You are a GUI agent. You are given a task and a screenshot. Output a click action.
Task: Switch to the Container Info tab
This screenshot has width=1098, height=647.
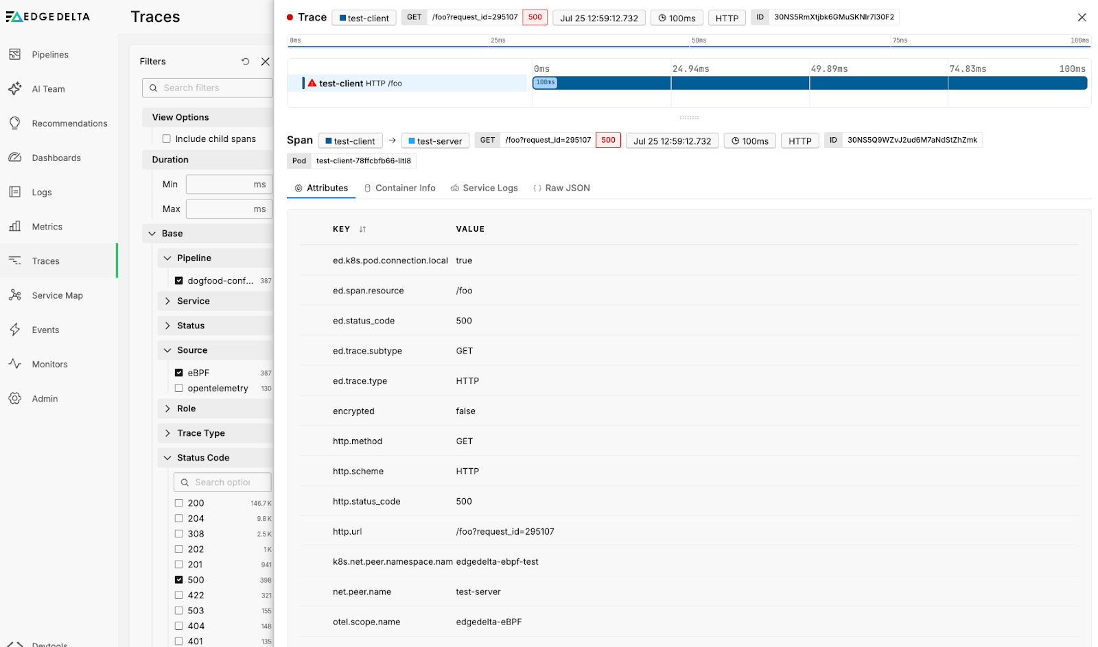point(399,188)
